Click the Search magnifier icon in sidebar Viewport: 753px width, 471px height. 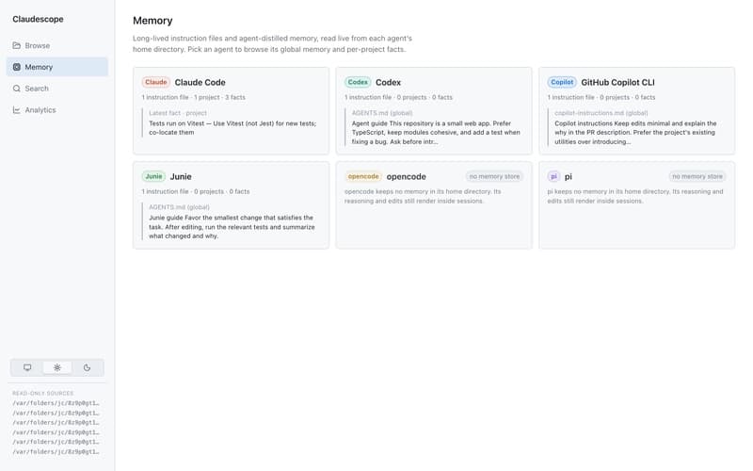coord(17,89)
